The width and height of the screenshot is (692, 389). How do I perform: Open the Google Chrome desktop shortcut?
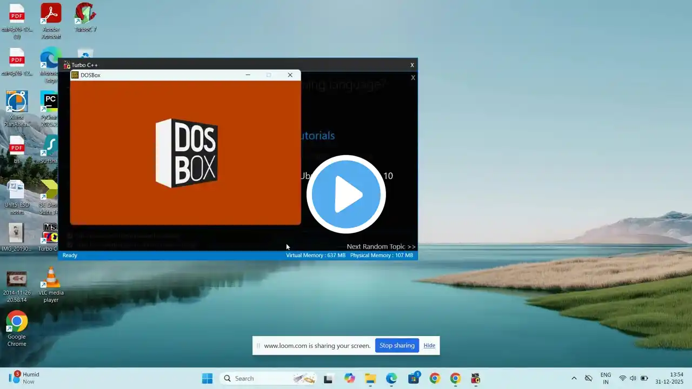[17, 329]
